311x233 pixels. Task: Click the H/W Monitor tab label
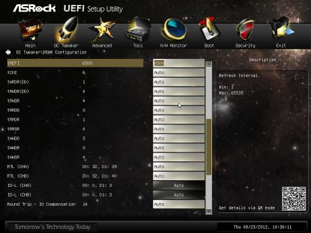(173, 46)
